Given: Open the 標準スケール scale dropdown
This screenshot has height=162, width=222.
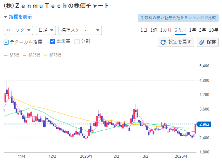Looking at the screenshot, I should pyautogui.click(x=80, y=30).
